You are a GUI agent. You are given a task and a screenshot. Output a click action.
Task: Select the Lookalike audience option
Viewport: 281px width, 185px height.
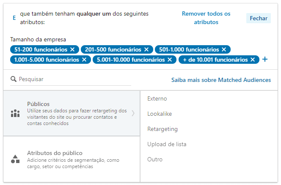pos(160,114)
